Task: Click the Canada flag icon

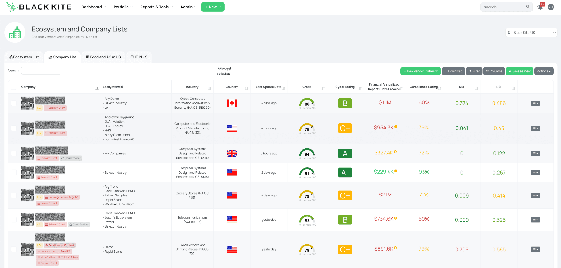Action: pos(232,103)
